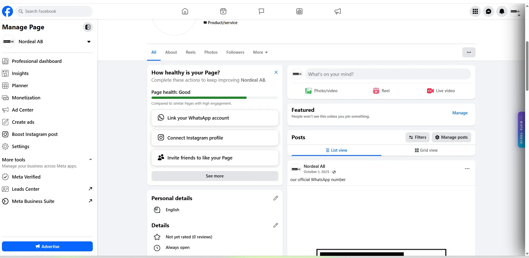Open notifications bell
529x258 pixels.
(502, 11)
